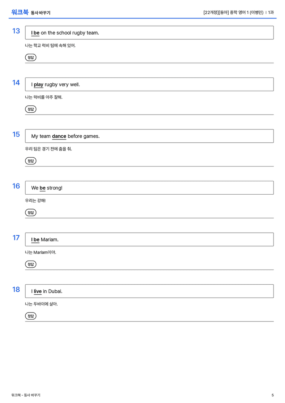Click the blue question number 13
Image resolution: width=285 pixels, height=403 pixels.
click(16, 31)
